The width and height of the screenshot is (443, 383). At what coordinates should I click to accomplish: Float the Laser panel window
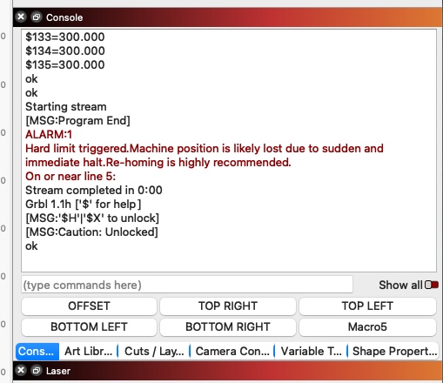[x=37, y=371]
